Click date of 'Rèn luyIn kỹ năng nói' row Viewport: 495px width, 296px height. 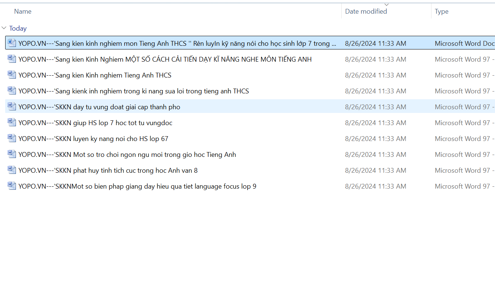[x=376, y=44]
